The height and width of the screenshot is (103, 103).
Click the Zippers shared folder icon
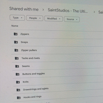click(16, 34)
